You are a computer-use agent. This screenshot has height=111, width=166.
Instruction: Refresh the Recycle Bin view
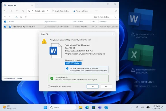tap(23, 11)
